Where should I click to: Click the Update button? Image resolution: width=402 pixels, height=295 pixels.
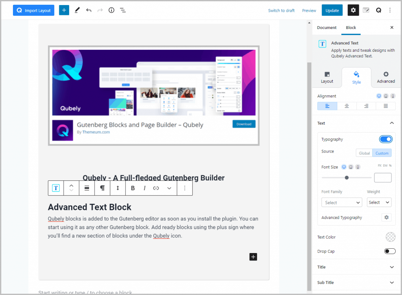(x=332, y=10)
